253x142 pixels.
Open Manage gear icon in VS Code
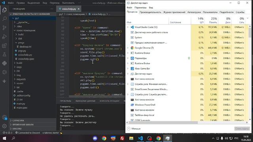(4, 126)
